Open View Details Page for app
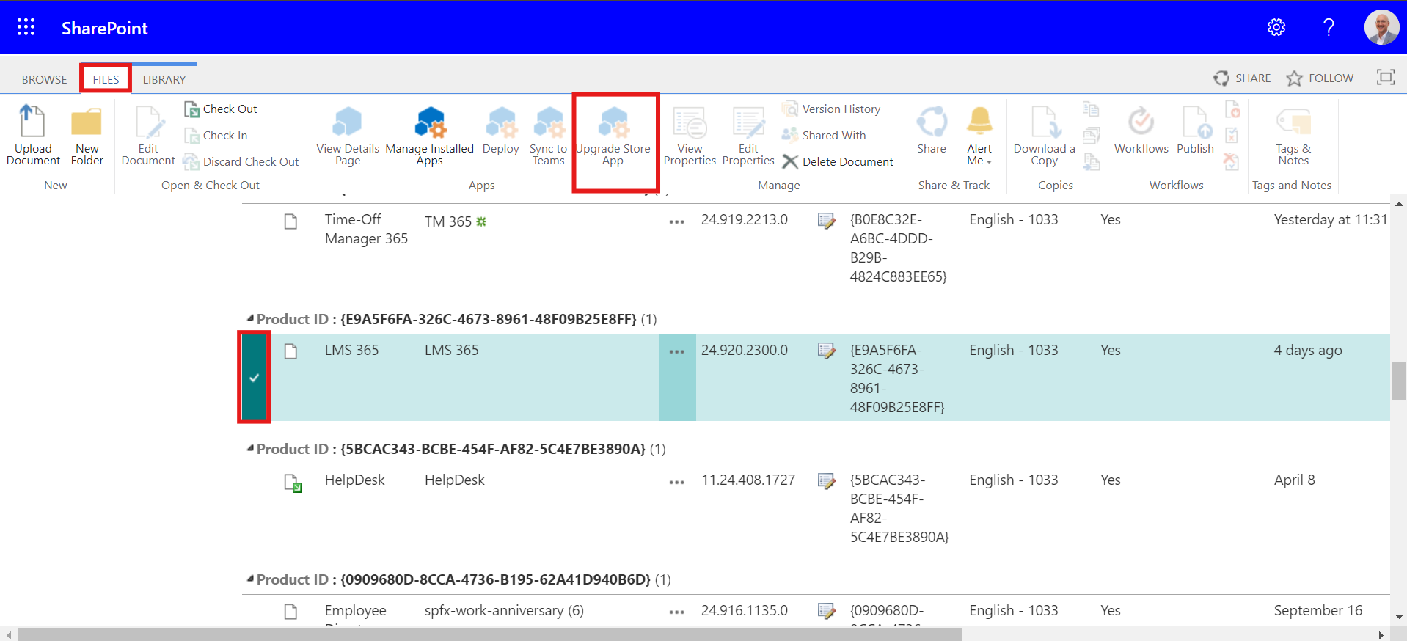The height and width of the screenshot is (641, 1407). pyautogui.click(x=348, y=135)
